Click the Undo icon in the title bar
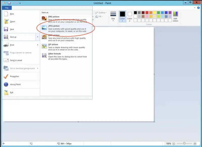This screenshot has height=147, width=202. (x=13, y=3)
